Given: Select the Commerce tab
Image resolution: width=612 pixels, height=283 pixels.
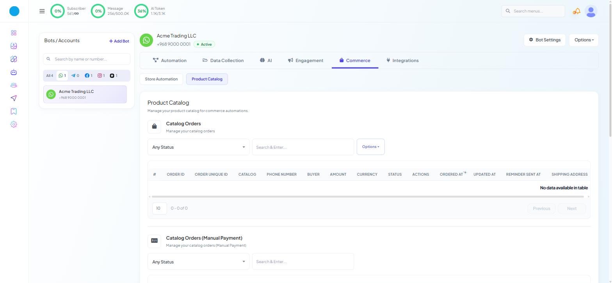Looking at the screenshot, I should 355,61.
